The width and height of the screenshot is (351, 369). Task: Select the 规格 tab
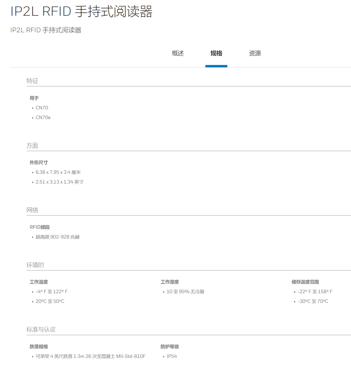[216, 53]
